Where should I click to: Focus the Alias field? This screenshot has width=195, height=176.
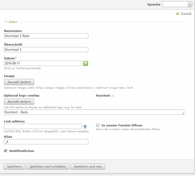pos(46,142)
